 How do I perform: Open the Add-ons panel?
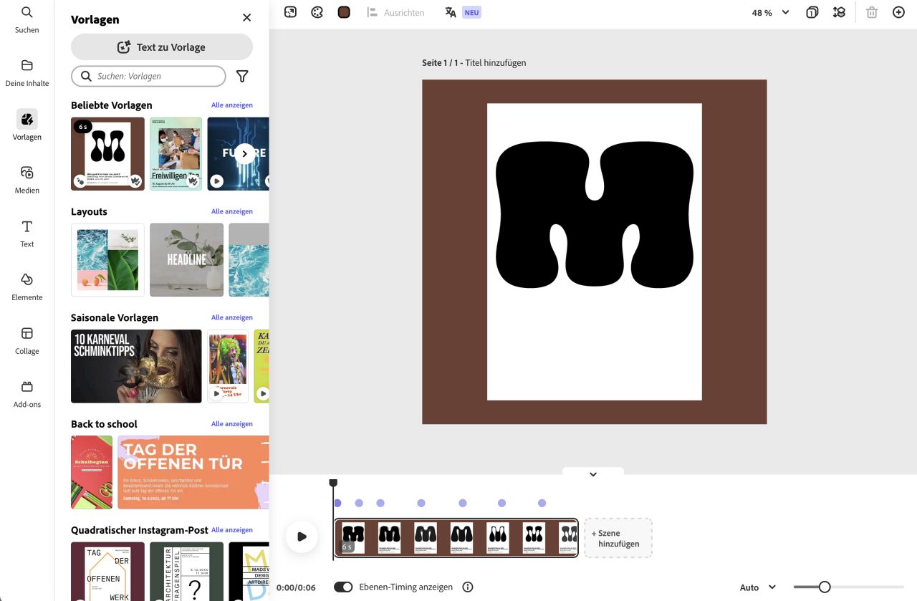pyautogui.click(x=27, y=393)
